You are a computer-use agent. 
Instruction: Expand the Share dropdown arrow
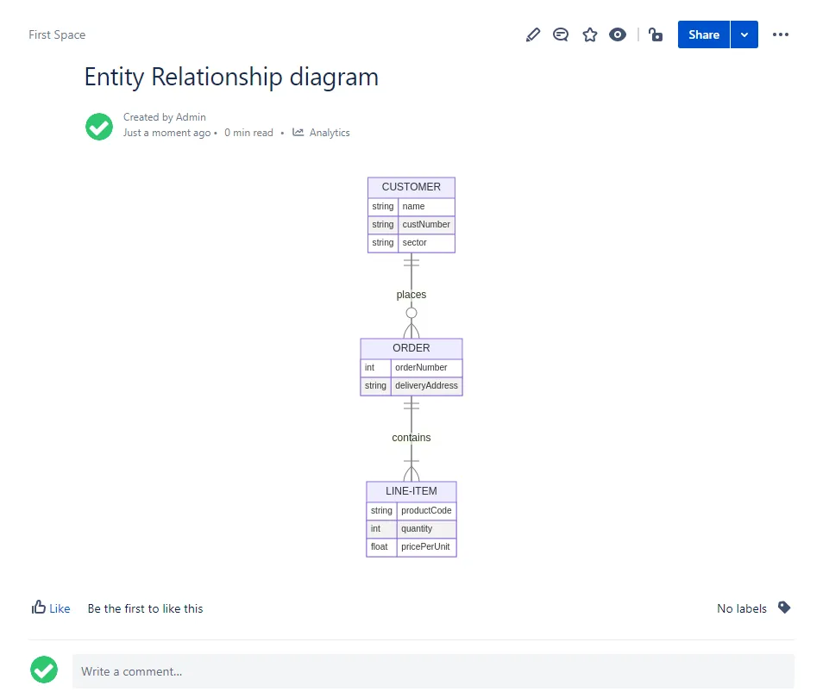tap(744, 34)
